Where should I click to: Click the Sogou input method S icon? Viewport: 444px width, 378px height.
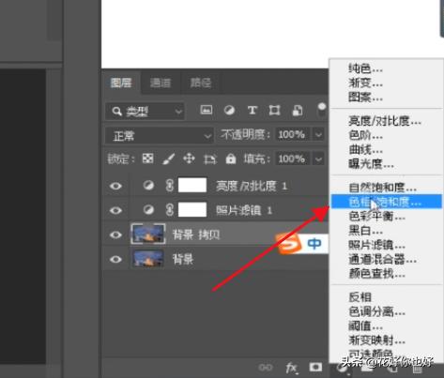pyautogui.click(x=288, y=244)
